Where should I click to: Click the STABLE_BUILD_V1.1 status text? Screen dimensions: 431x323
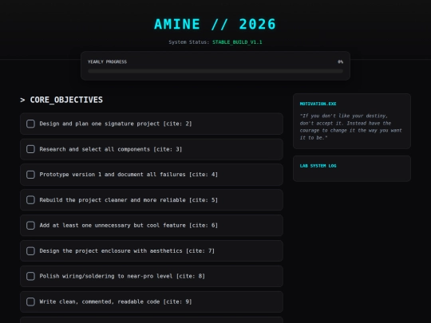coord(237,42)
